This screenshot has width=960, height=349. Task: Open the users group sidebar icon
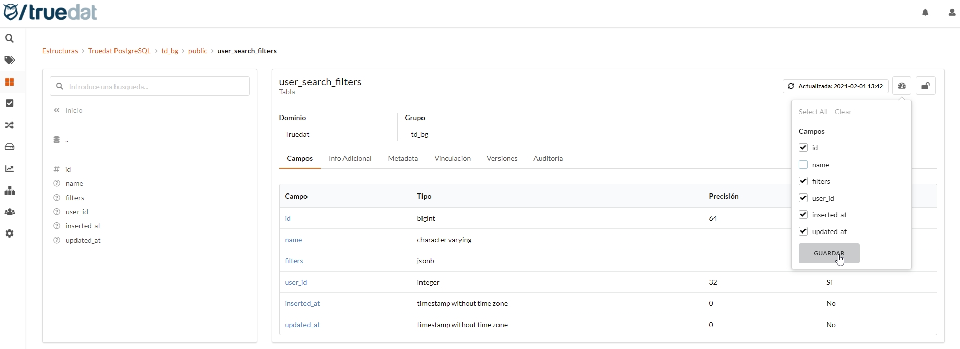coord(9,212)
